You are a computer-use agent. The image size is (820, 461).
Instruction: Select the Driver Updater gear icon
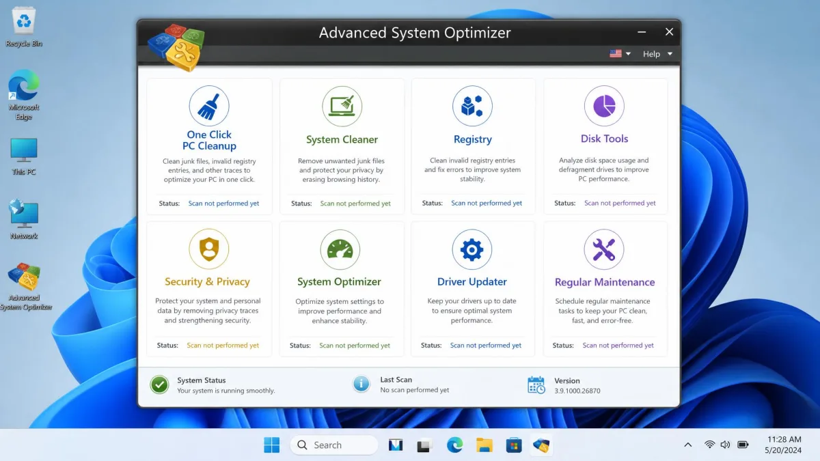471,249
